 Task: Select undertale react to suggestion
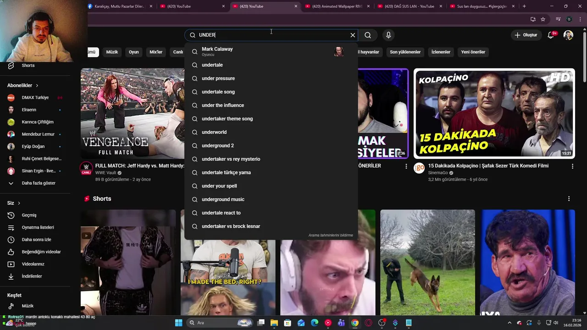coord(271,213)
